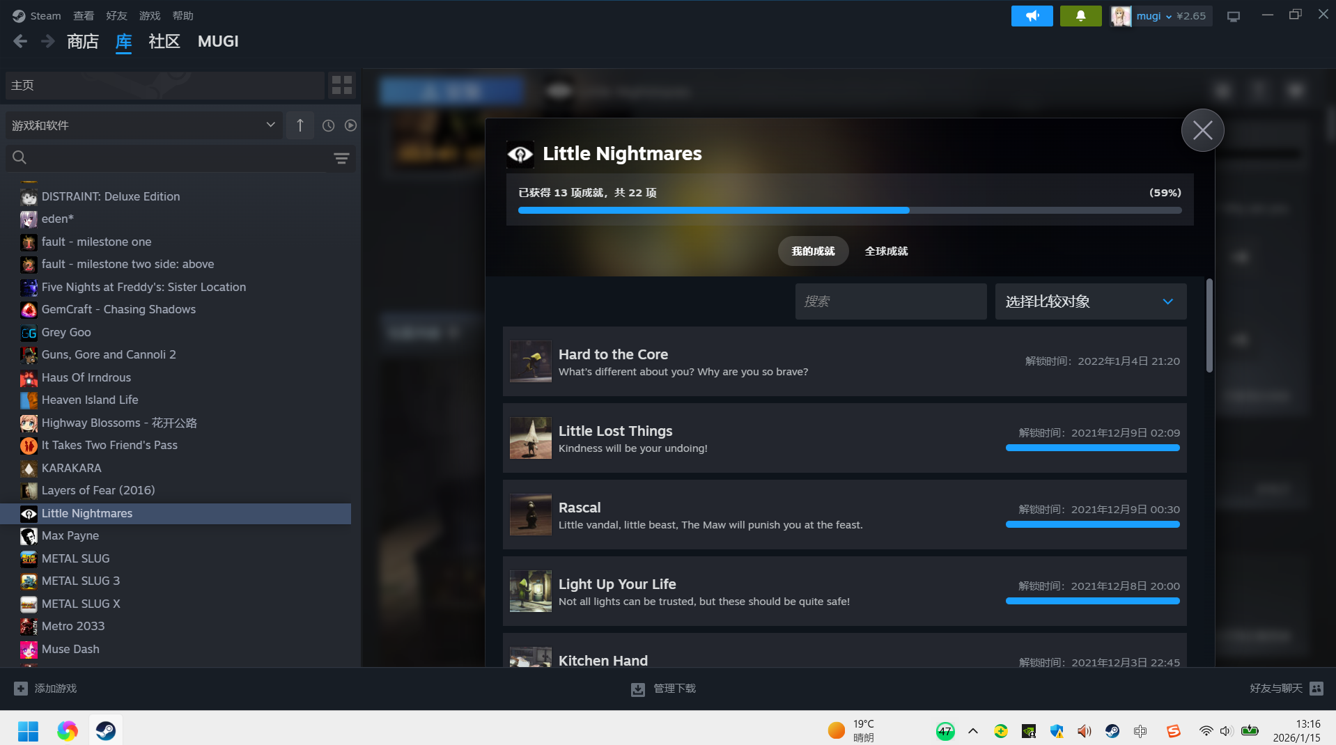
Task: Open the notifications bell
Action: (1080, 15)
